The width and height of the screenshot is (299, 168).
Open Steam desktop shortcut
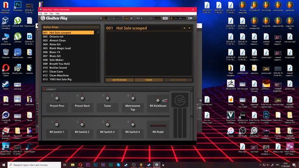(x=6, y=85)
